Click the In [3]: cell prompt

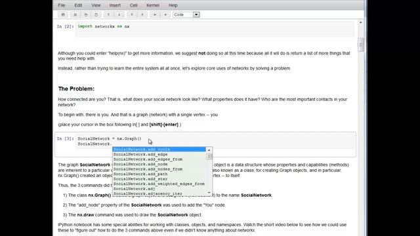[65, 138]
